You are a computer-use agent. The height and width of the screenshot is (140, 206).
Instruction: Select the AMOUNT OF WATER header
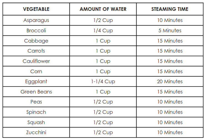[103, 9]
